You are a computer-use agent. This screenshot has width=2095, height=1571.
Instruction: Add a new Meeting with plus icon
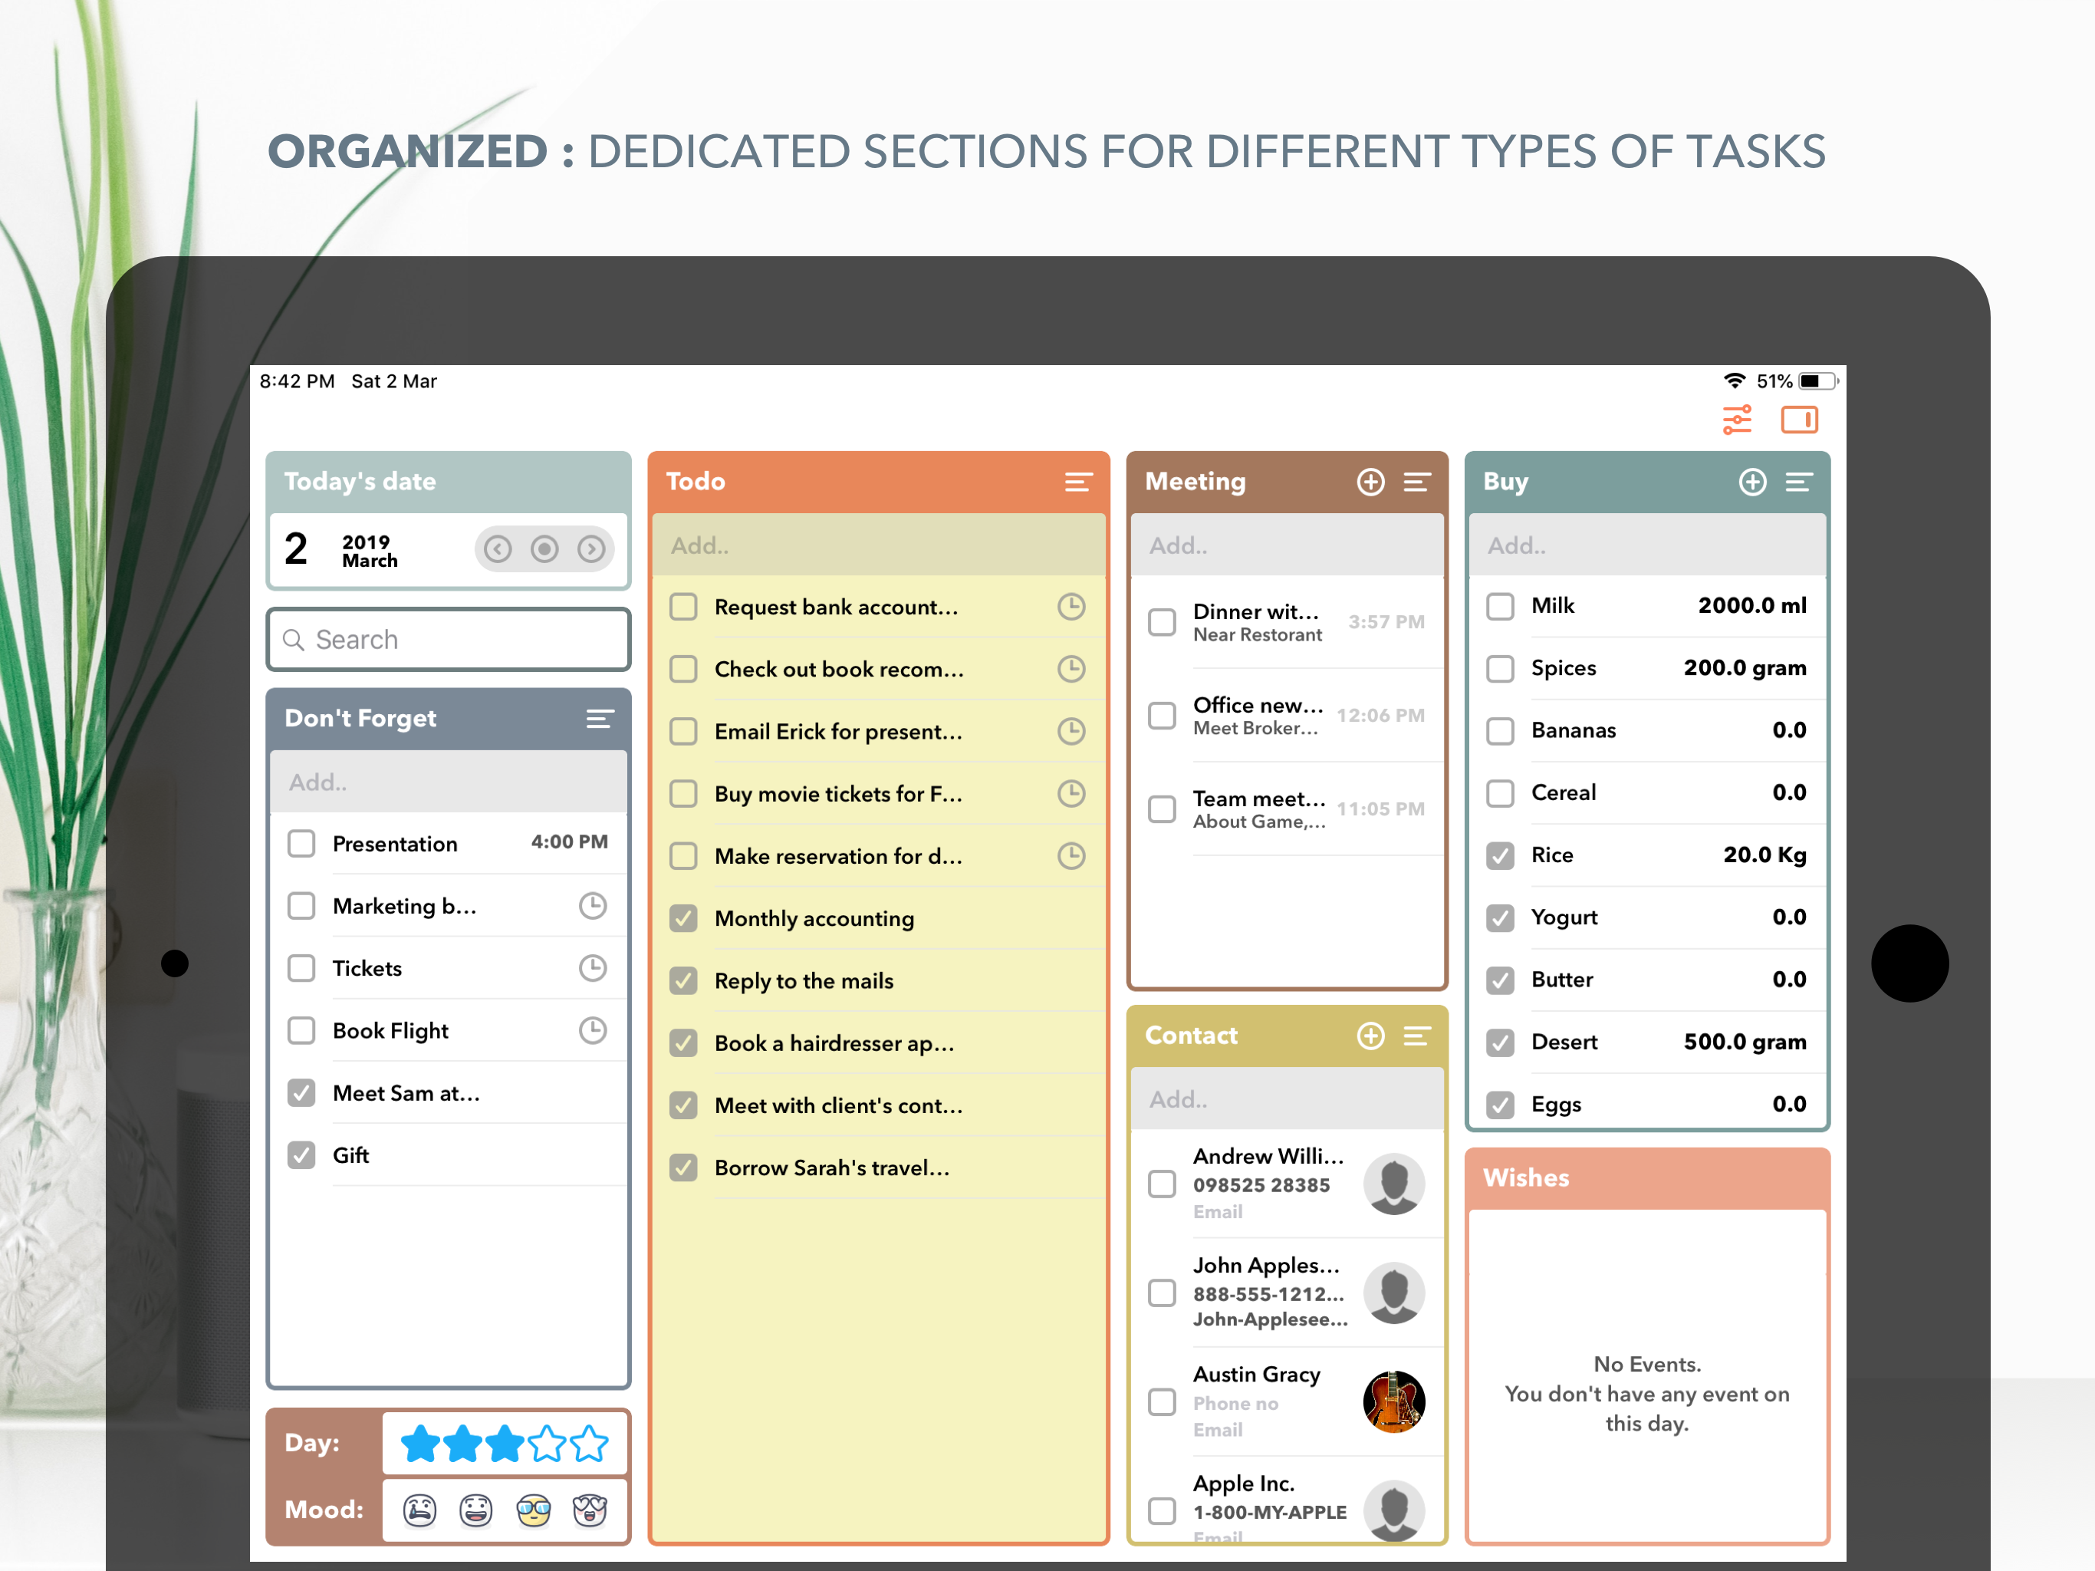click(x=1370, y=482)
